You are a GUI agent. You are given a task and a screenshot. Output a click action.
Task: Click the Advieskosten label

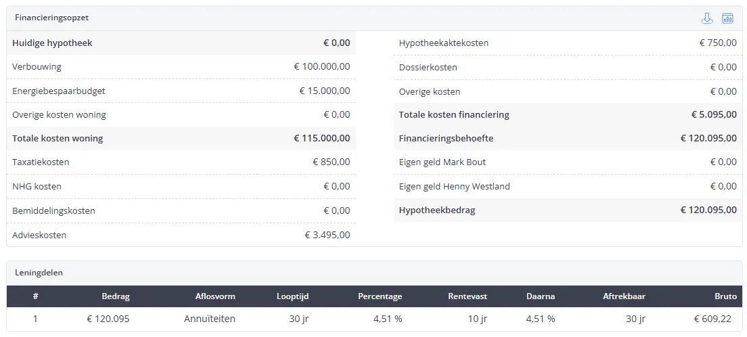[x=39, y=235]
